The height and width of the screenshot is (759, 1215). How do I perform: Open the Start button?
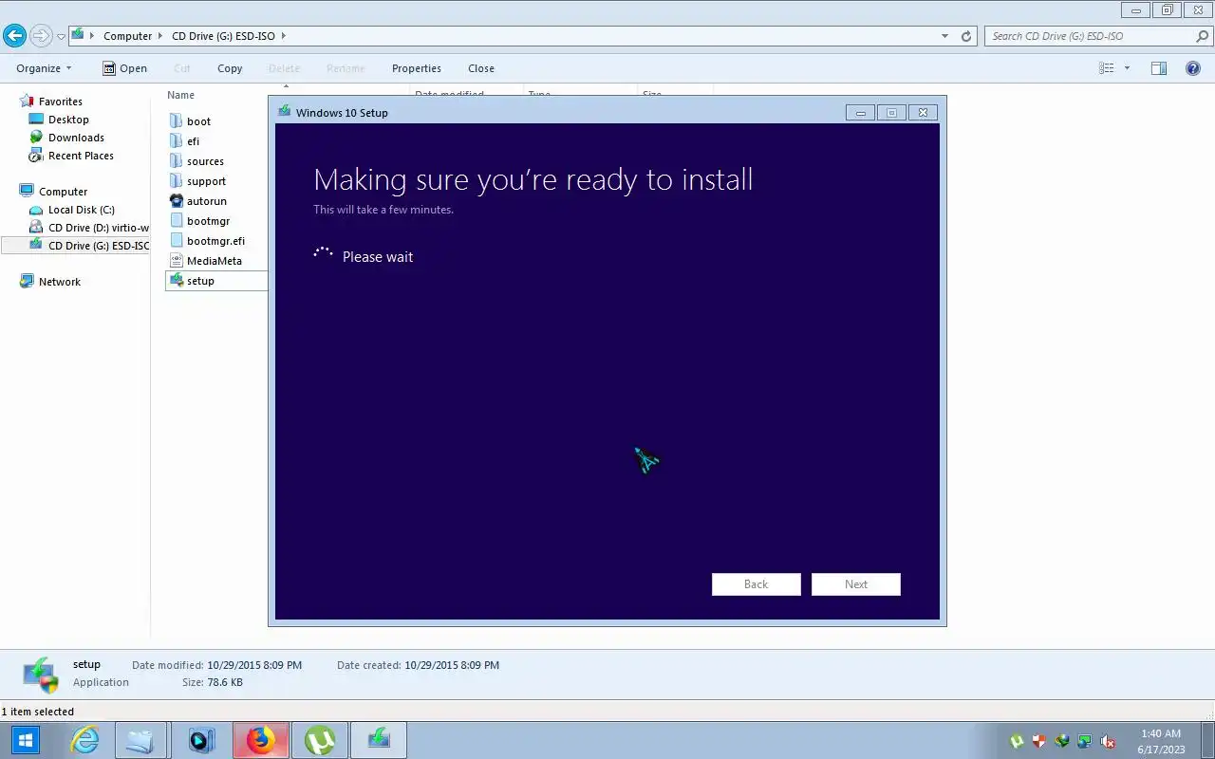(25, 740)
